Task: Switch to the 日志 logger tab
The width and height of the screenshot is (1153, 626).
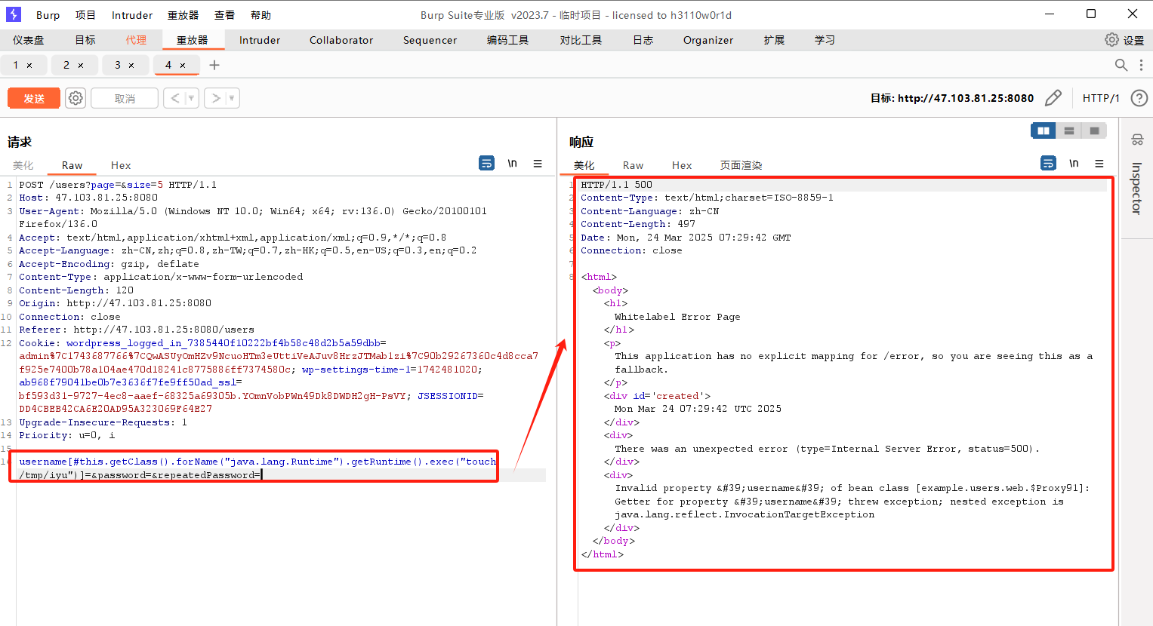Action: click(643, 40)
